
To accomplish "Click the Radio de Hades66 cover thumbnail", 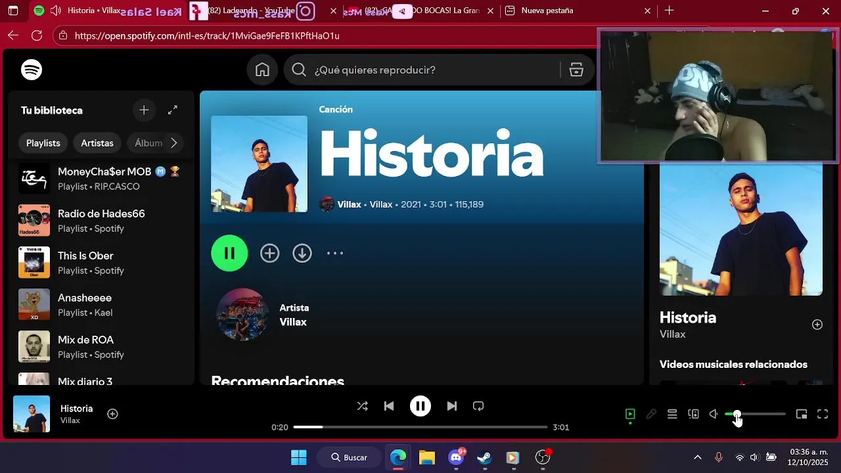I will click(34, 221).
